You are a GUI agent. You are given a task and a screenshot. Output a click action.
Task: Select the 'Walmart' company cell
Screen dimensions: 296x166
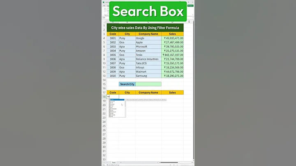[148, 71]
